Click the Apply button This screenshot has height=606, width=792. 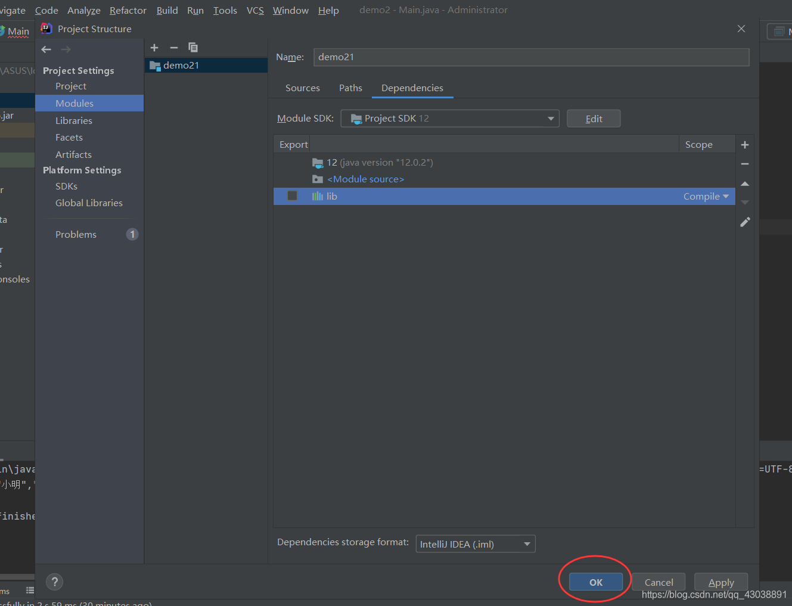(720, 582)
